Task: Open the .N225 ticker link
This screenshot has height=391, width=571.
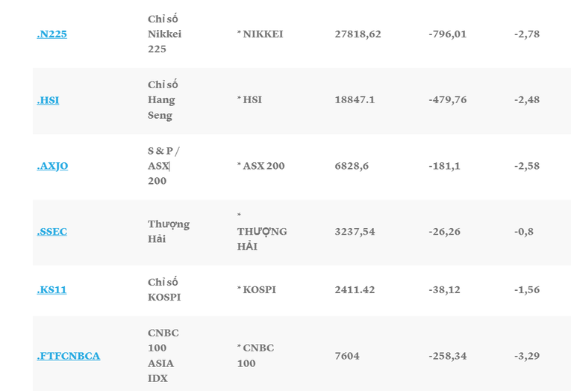Action: click(x=52, y=34)
